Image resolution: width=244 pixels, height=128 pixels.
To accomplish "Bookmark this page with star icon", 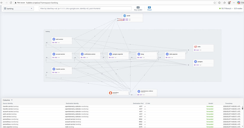I will [x=215, y=3].
